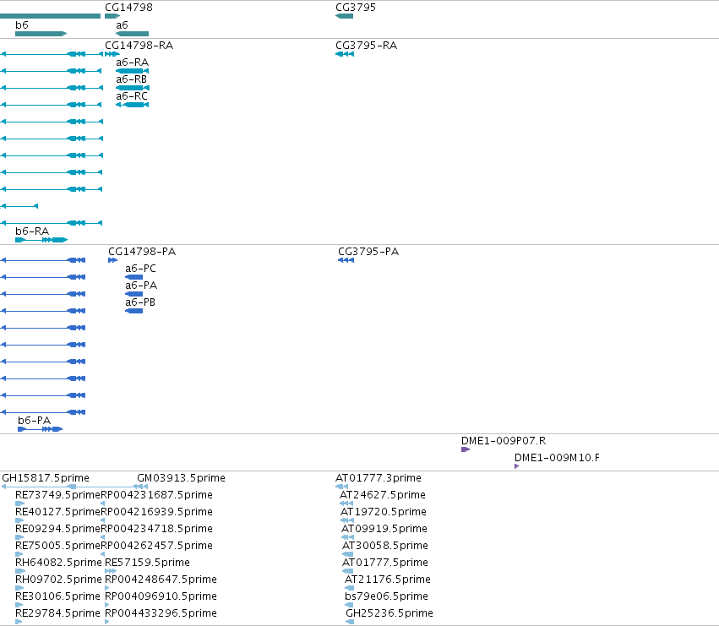The width and height of the screenshot is (719, 626).
Task: Click the purple DME1-009P07.R glyph
Action: point(466,450)
